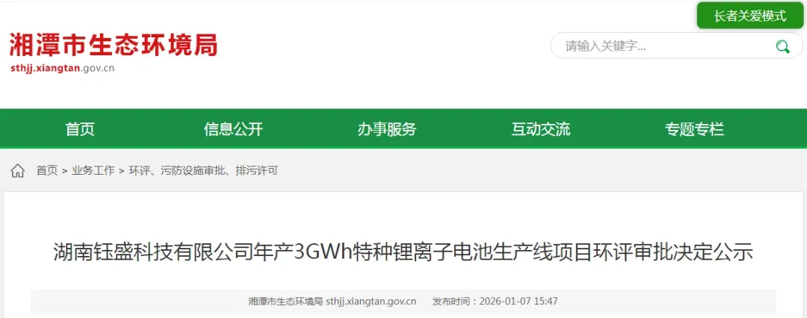Open the 信息公开 navigation menu

tap(234, 128)
